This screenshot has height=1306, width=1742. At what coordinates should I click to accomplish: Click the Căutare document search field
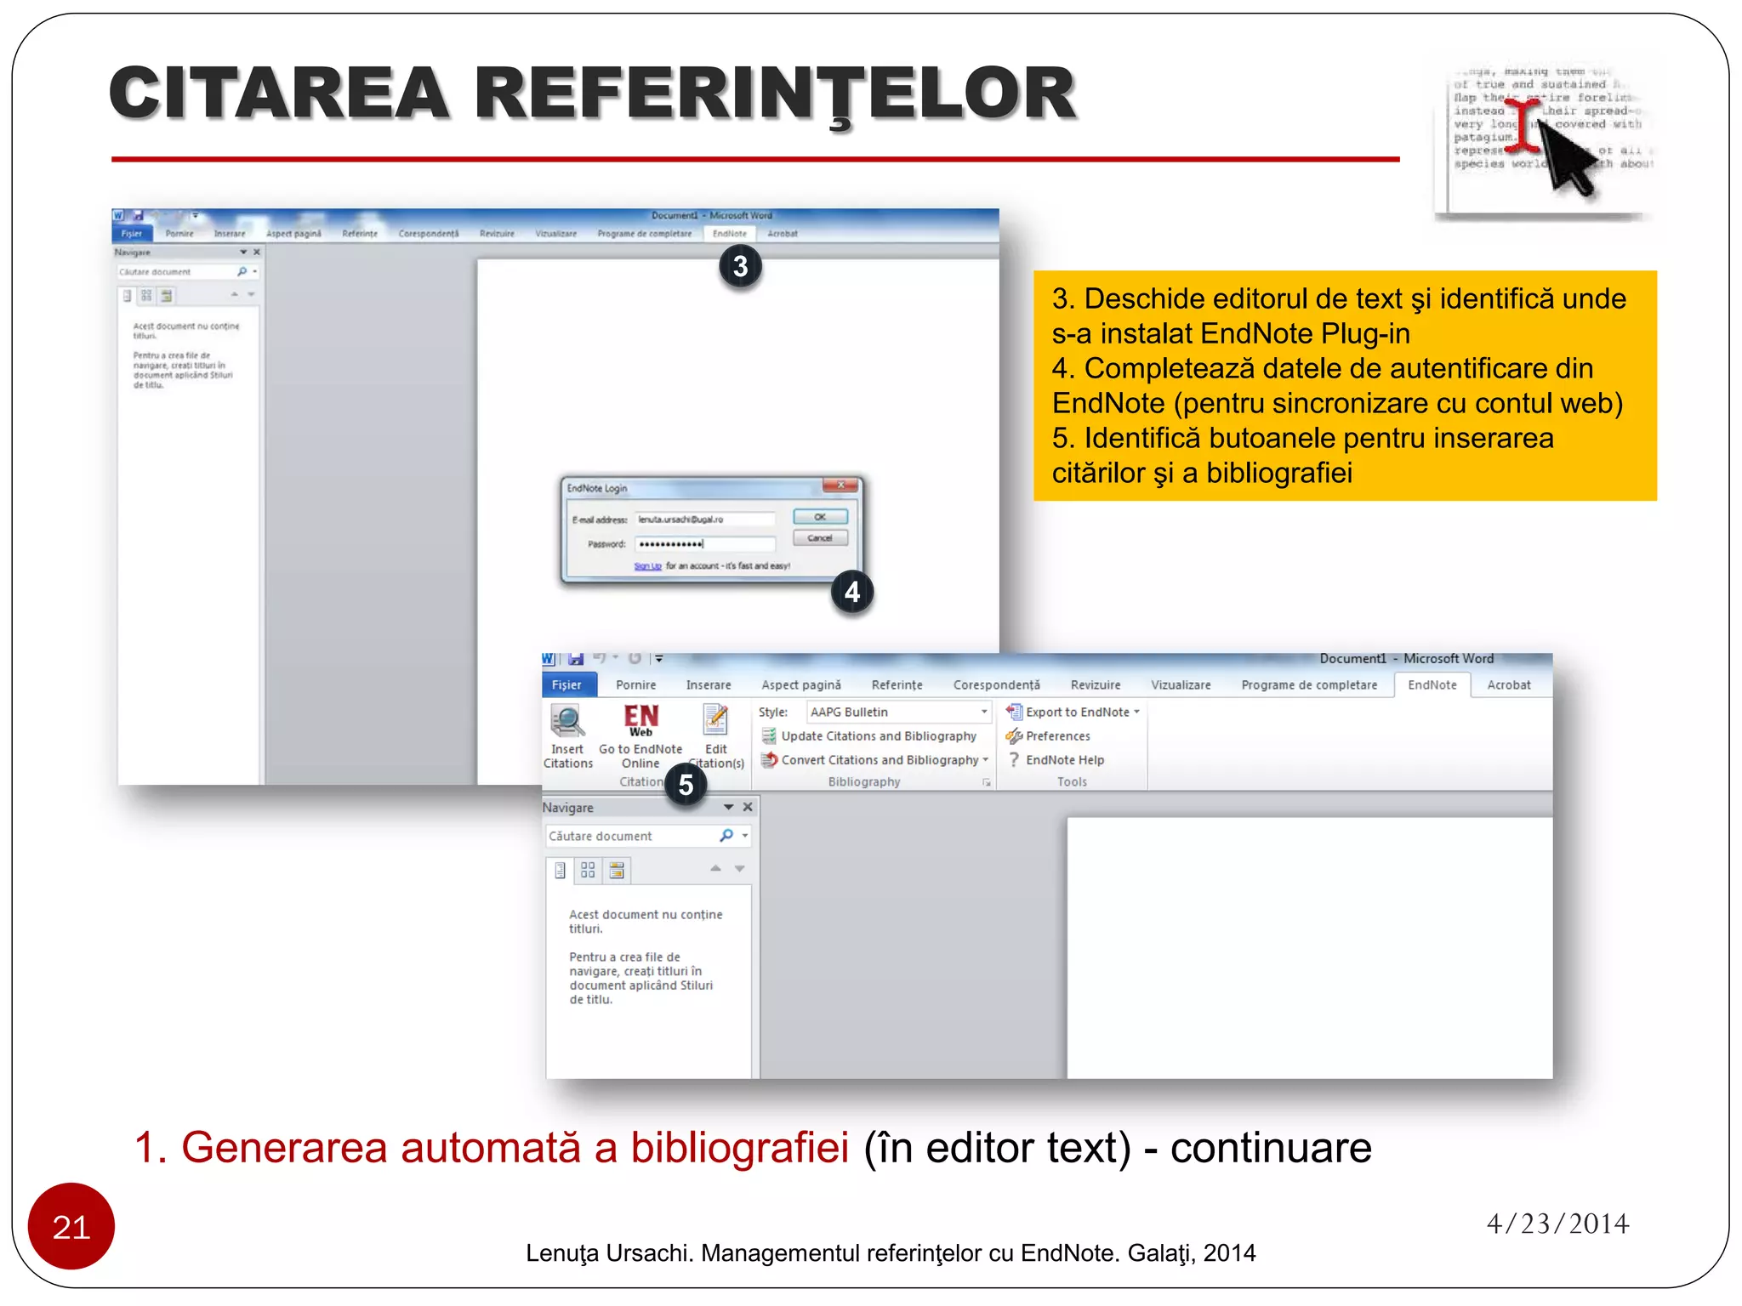coord(629,837)
